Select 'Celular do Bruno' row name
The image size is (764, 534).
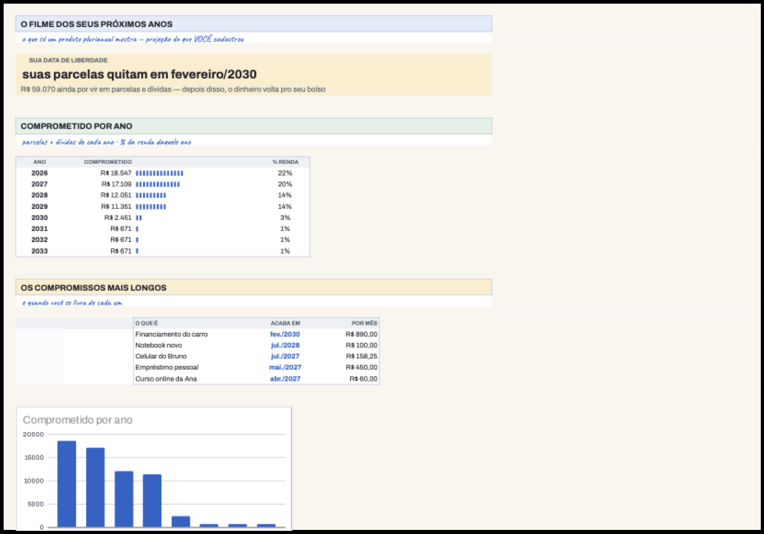(161, 356)
